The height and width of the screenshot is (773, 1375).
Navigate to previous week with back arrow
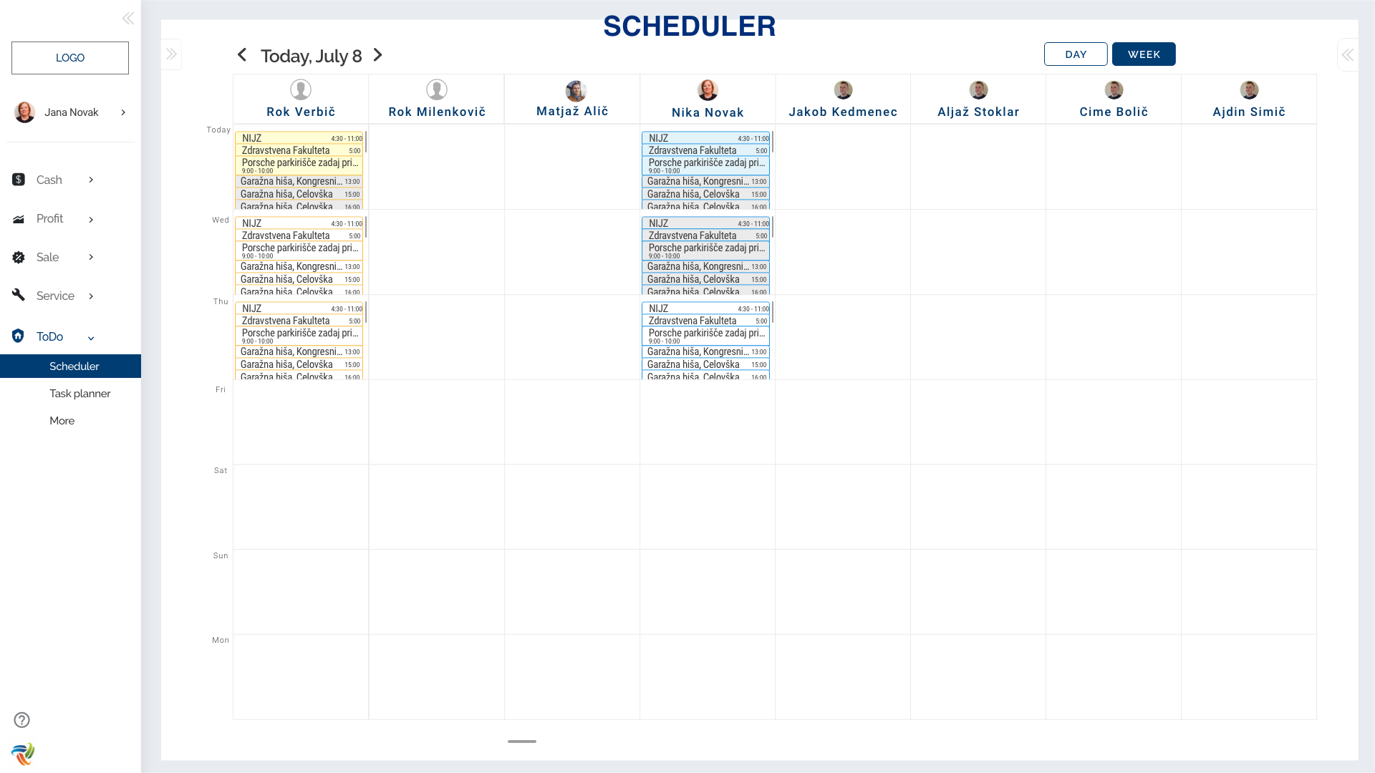click(242, 54)
